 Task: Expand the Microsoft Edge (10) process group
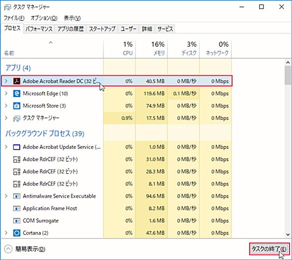pos(6,94)
